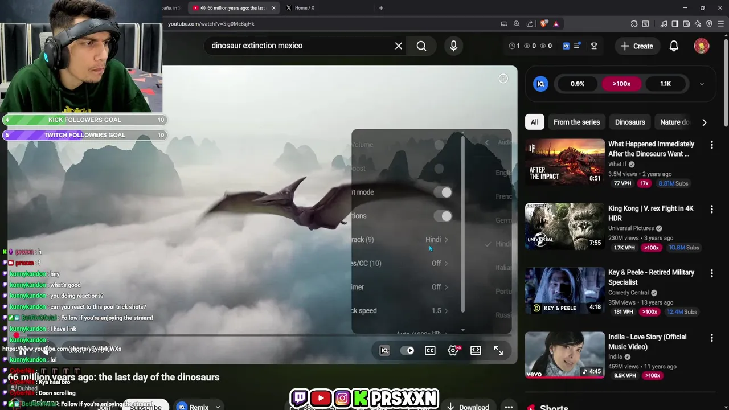Open options for King Kong video
729x410 pixels.
(711, 210)
